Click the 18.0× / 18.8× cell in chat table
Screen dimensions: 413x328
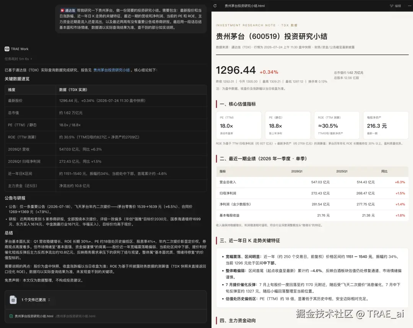point(70,125)
